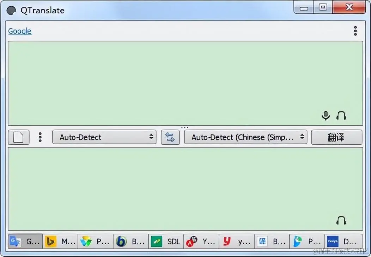Start voice input with the microphone icon
The image size is (371, 257).
pyautogui.click(x=326, y=115)
